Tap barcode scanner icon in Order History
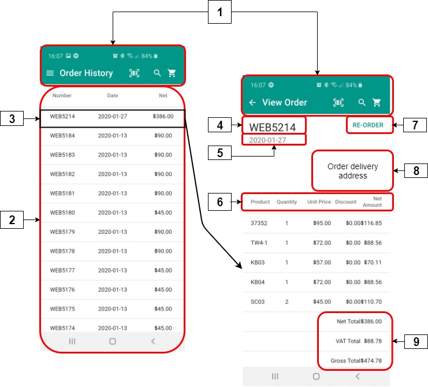The height and width of the screenshot is (387, 428). [x=134, y=73]
